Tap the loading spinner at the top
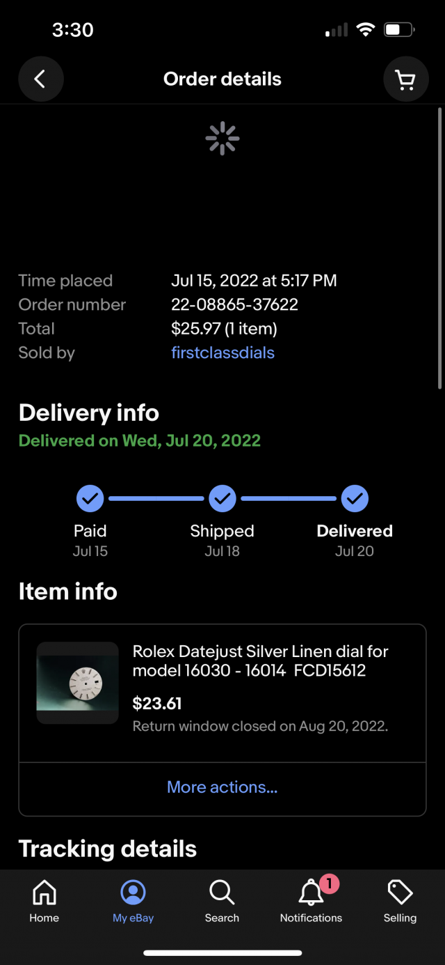The height and width of the screenshot is (965, 445). (222, 138)
